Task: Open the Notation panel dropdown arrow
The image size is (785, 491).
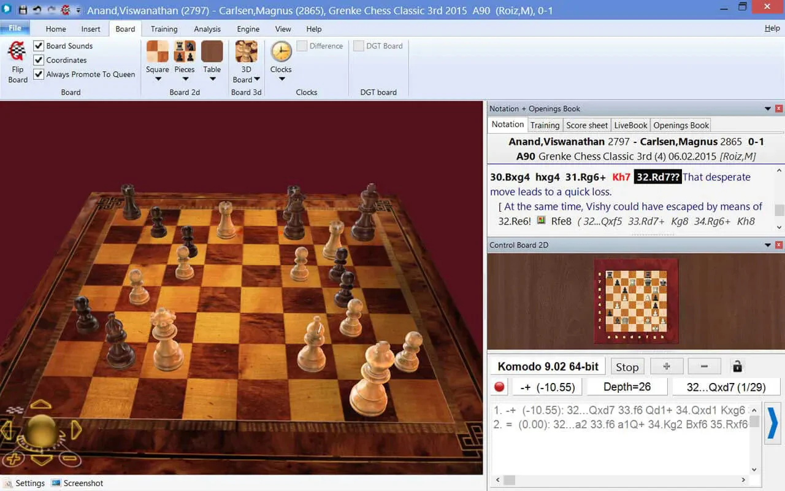Action: coord(767,109)
